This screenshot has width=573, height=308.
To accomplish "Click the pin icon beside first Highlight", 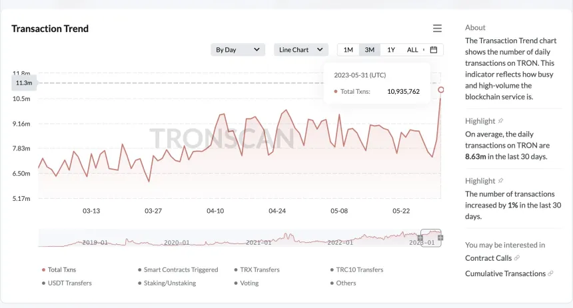I will pyautogui.click(x=501, y=121).
